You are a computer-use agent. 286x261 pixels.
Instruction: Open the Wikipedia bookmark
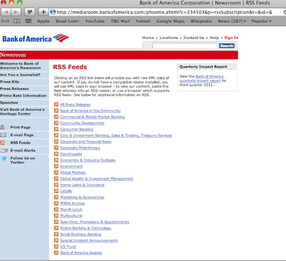pos(201,21)
